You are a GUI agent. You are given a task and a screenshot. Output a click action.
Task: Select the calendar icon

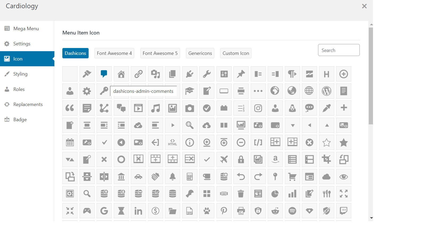click(x=70, y=142)
